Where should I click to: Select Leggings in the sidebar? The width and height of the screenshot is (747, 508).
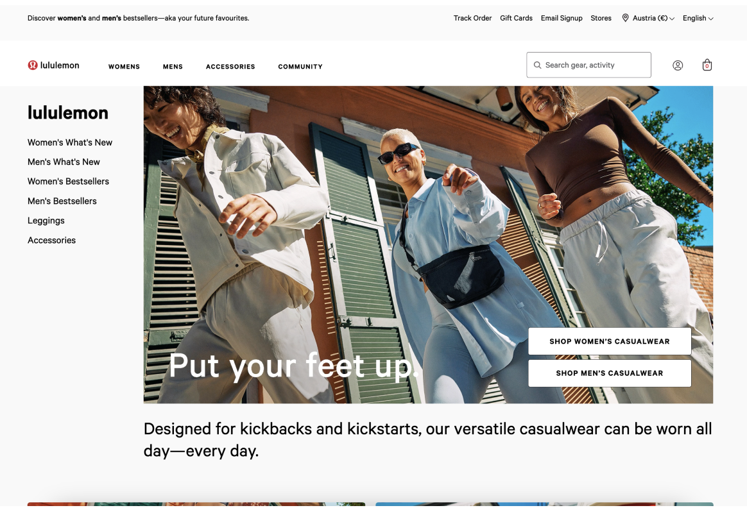tap(46, 221)
